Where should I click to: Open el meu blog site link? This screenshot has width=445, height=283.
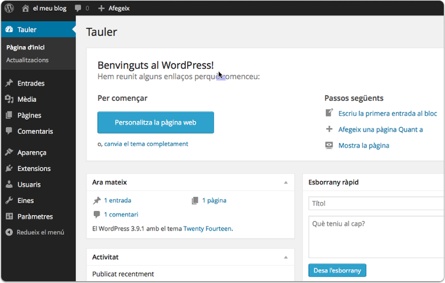pos(49,8)
